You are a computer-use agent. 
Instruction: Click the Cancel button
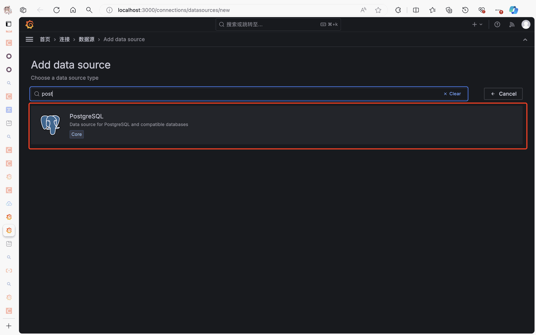503,94
